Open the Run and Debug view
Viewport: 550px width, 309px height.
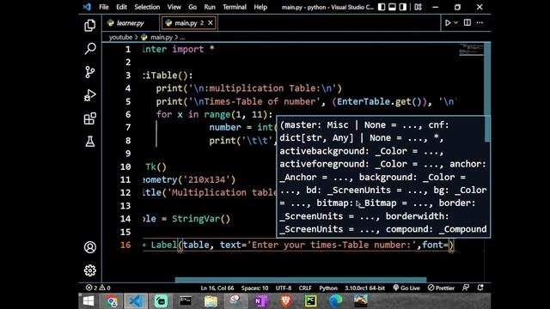pyautogui.click(x=89, y=95)
